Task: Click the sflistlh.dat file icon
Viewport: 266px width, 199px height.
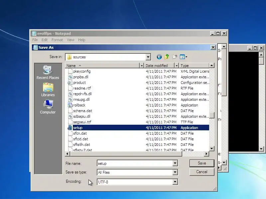Action: pos(70,145)
